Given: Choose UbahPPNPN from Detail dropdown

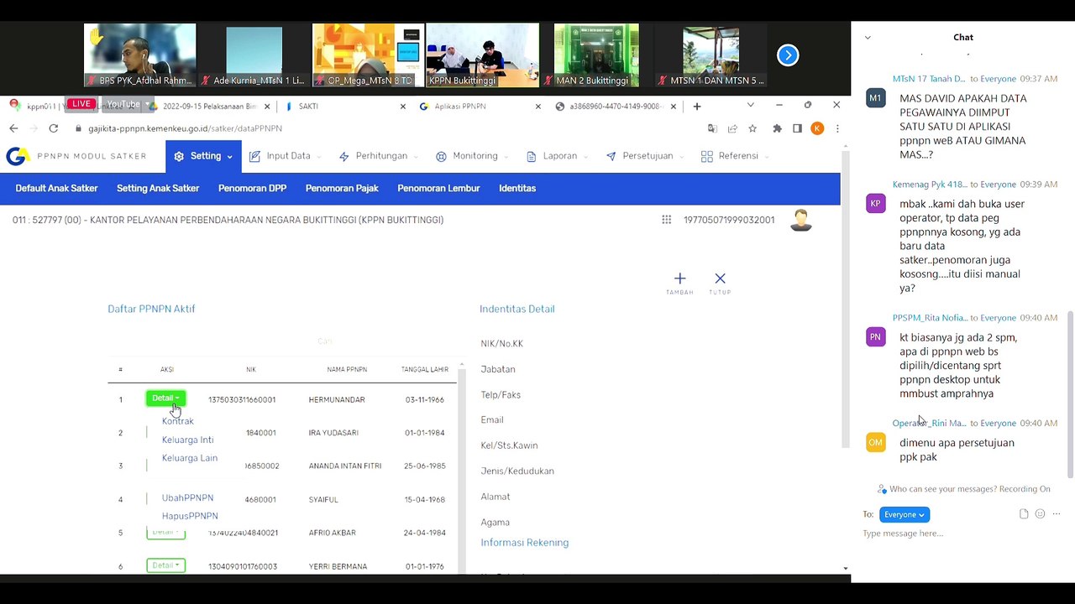Looking at the screenshot, I should point(187,498).
